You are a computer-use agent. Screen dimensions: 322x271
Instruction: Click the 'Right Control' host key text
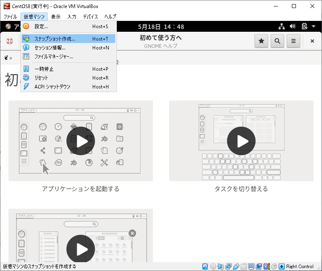coord(300,267)
